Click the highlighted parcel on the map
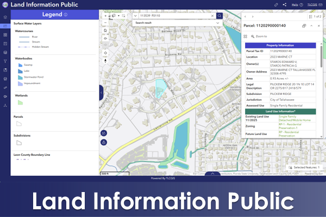This screenshot has width=326, height=217. 160,88
